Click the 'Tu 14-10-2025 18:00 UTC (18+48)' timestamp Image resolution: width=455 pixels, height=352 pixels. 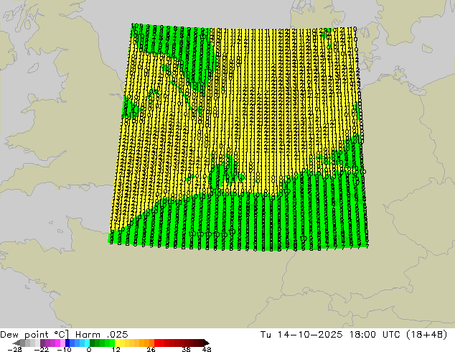pyautogui.click(x=354, y=335)
